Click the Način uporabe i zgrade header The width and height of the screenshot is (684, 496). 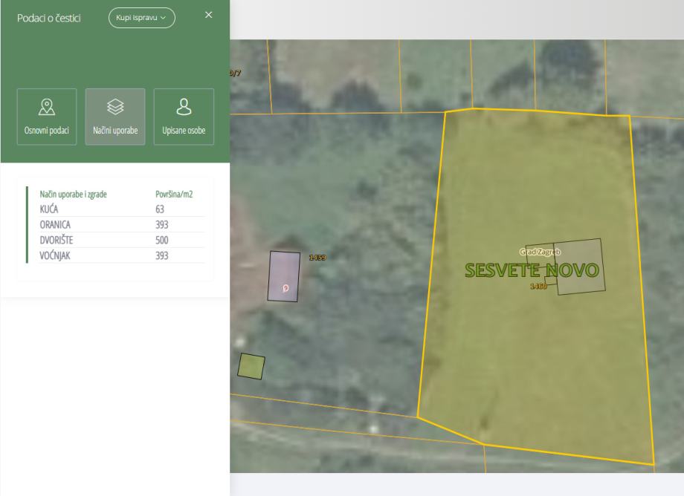74,195
